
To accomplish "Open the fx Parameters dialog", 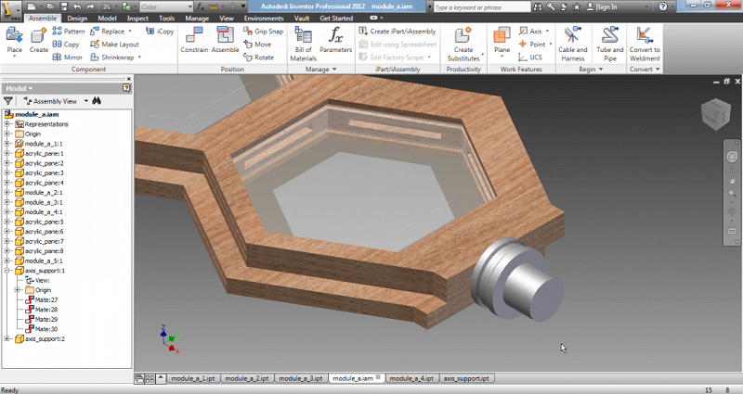I will [335, 40].
